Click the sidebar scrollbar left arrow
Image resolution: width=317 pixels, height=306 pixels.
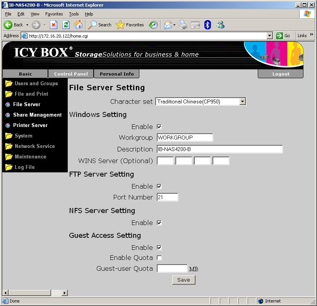coord(5,293)
